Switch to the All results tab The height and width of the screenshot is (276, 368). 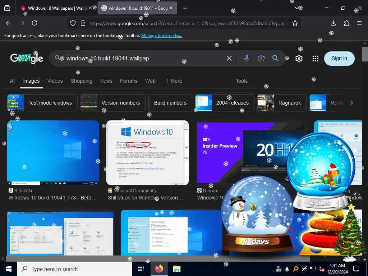coord(13,81)
